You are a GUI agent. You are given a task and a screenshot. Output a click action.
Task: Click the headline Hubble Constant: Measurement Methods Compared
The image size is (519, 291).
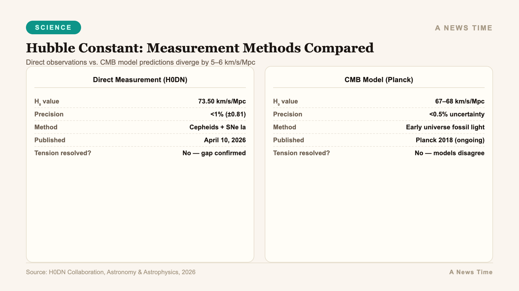click(200, 48)
